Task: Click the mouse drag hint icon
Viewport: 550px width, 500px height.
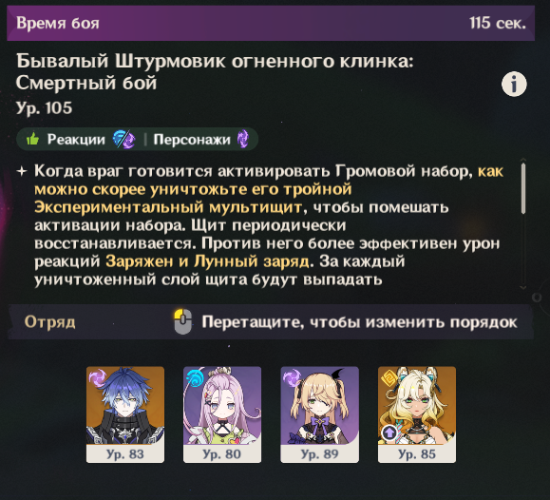Action: 183,321
